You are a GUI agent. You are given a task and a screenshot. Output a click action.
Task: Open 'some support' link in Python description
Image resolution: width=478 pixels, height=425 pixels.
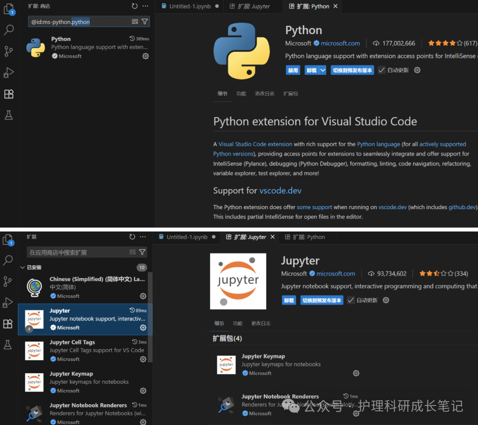pos(314,207)
